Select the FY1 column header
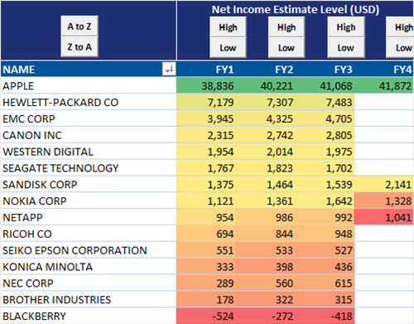 206,69
